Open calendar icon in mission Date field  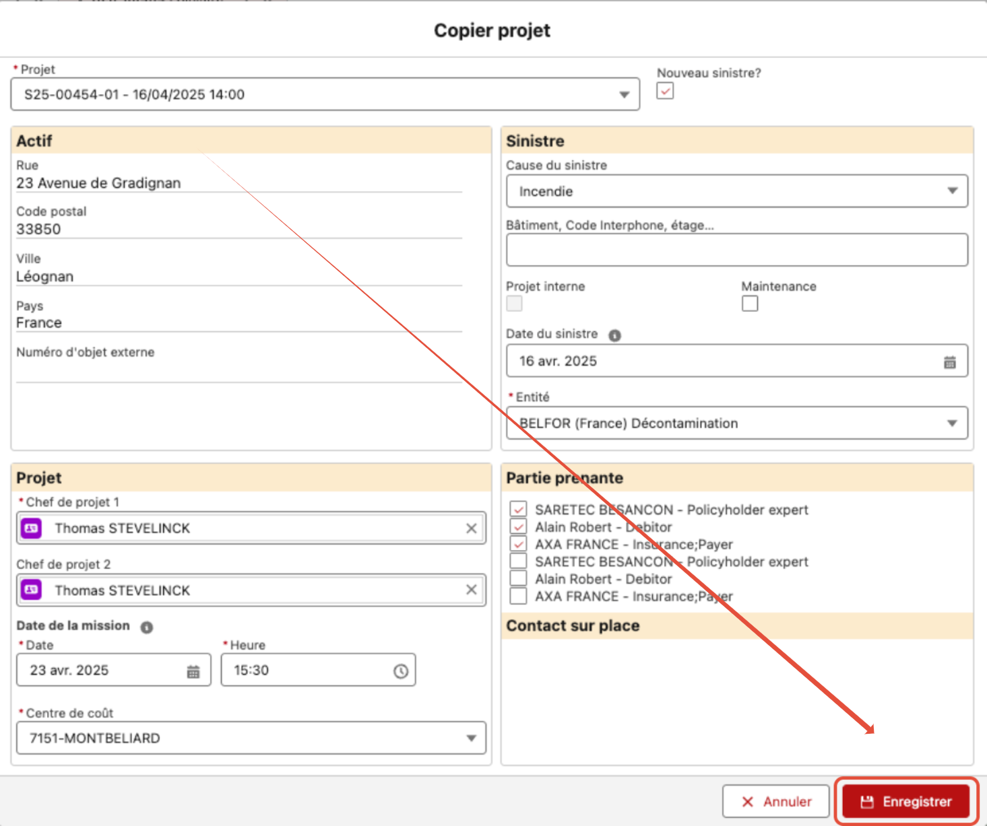[193, 671]
